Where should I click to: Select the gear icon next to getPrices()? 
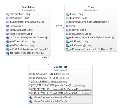click(x=8, y=53)
